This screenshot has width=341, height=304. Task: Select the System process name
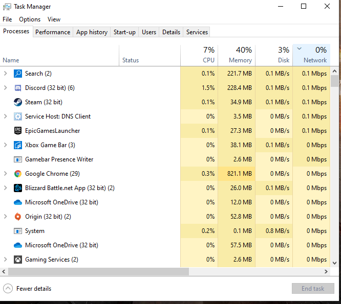tap(35, 231)
